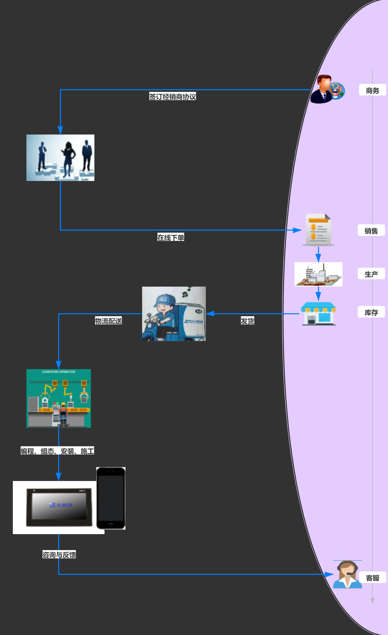Select the storefront inventory icon
The image size is (388, 635).
coord(318,314)
